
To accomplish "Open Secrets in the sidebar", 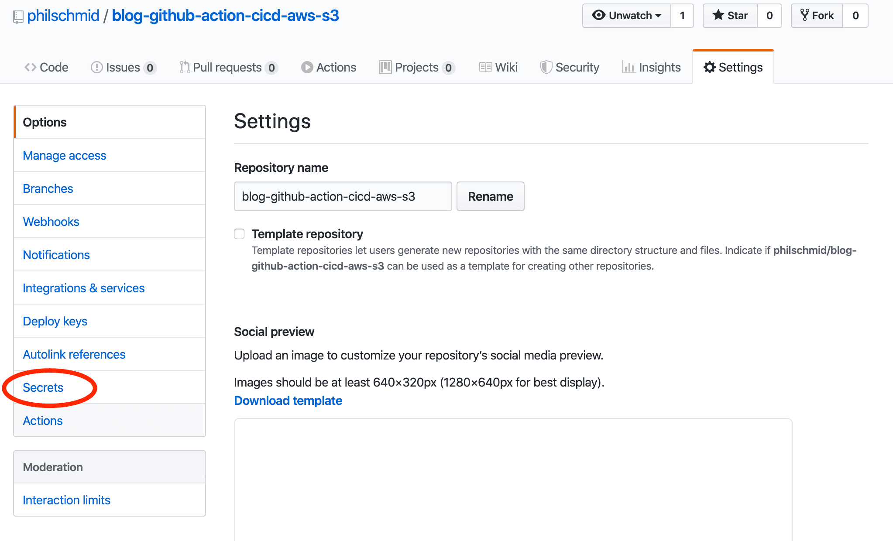I will 110,387.
